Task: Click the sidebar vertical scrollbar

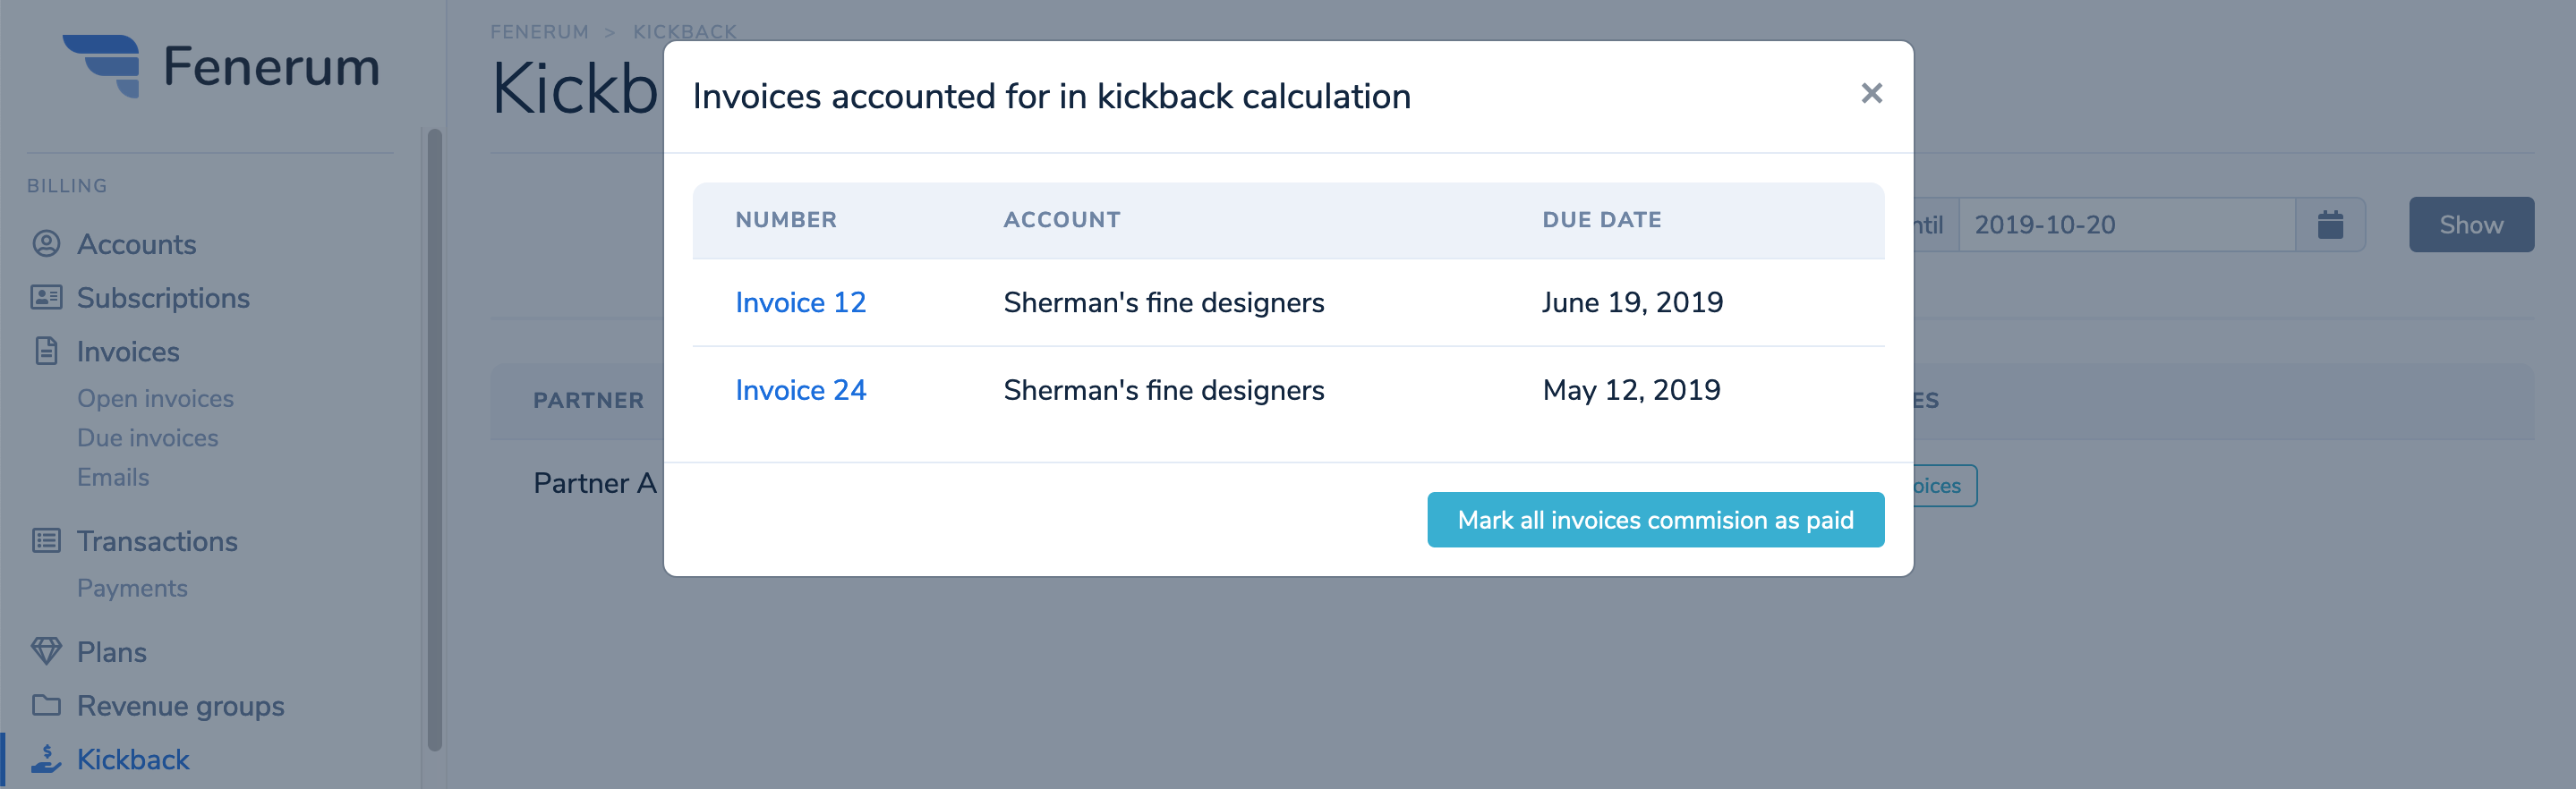Action: coord(434,440)
